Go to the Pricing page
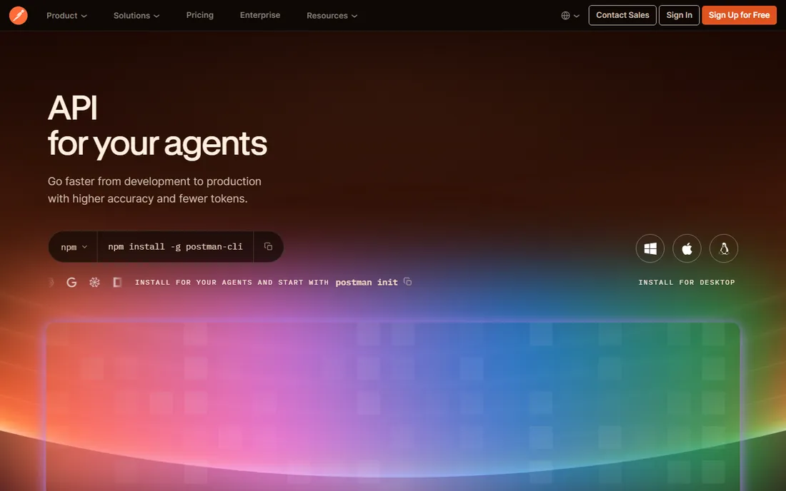 [200, 15]
